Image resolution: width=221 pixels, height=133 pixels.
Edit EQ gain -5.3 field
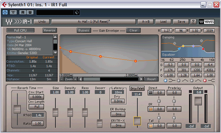pyautogui.click(x=170, y=65)
